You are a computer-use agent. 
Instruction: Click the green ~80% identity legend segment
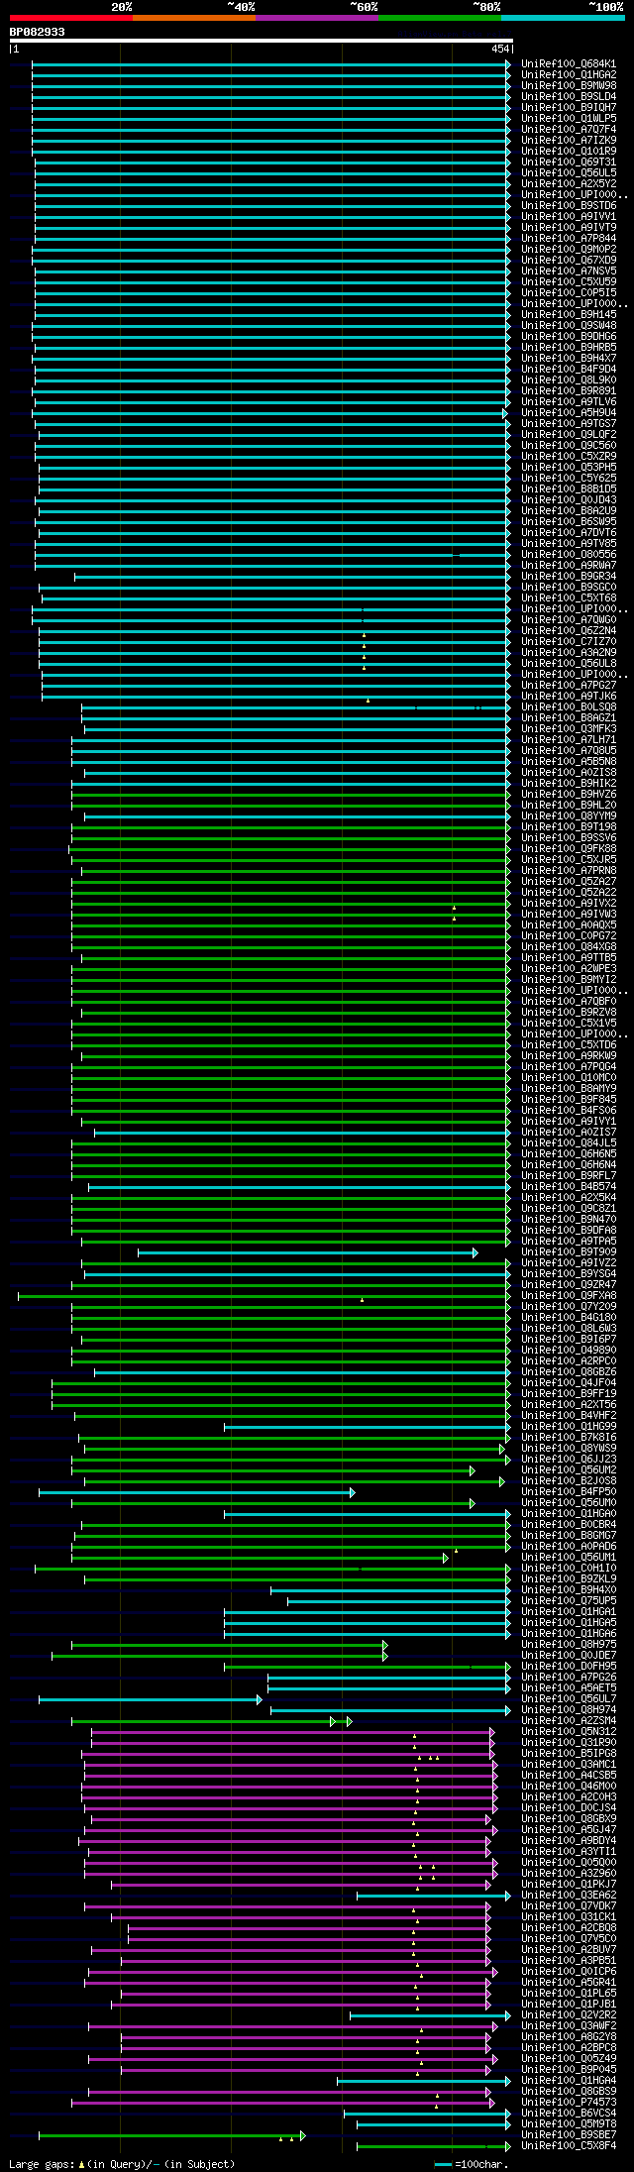coord(439,18)
